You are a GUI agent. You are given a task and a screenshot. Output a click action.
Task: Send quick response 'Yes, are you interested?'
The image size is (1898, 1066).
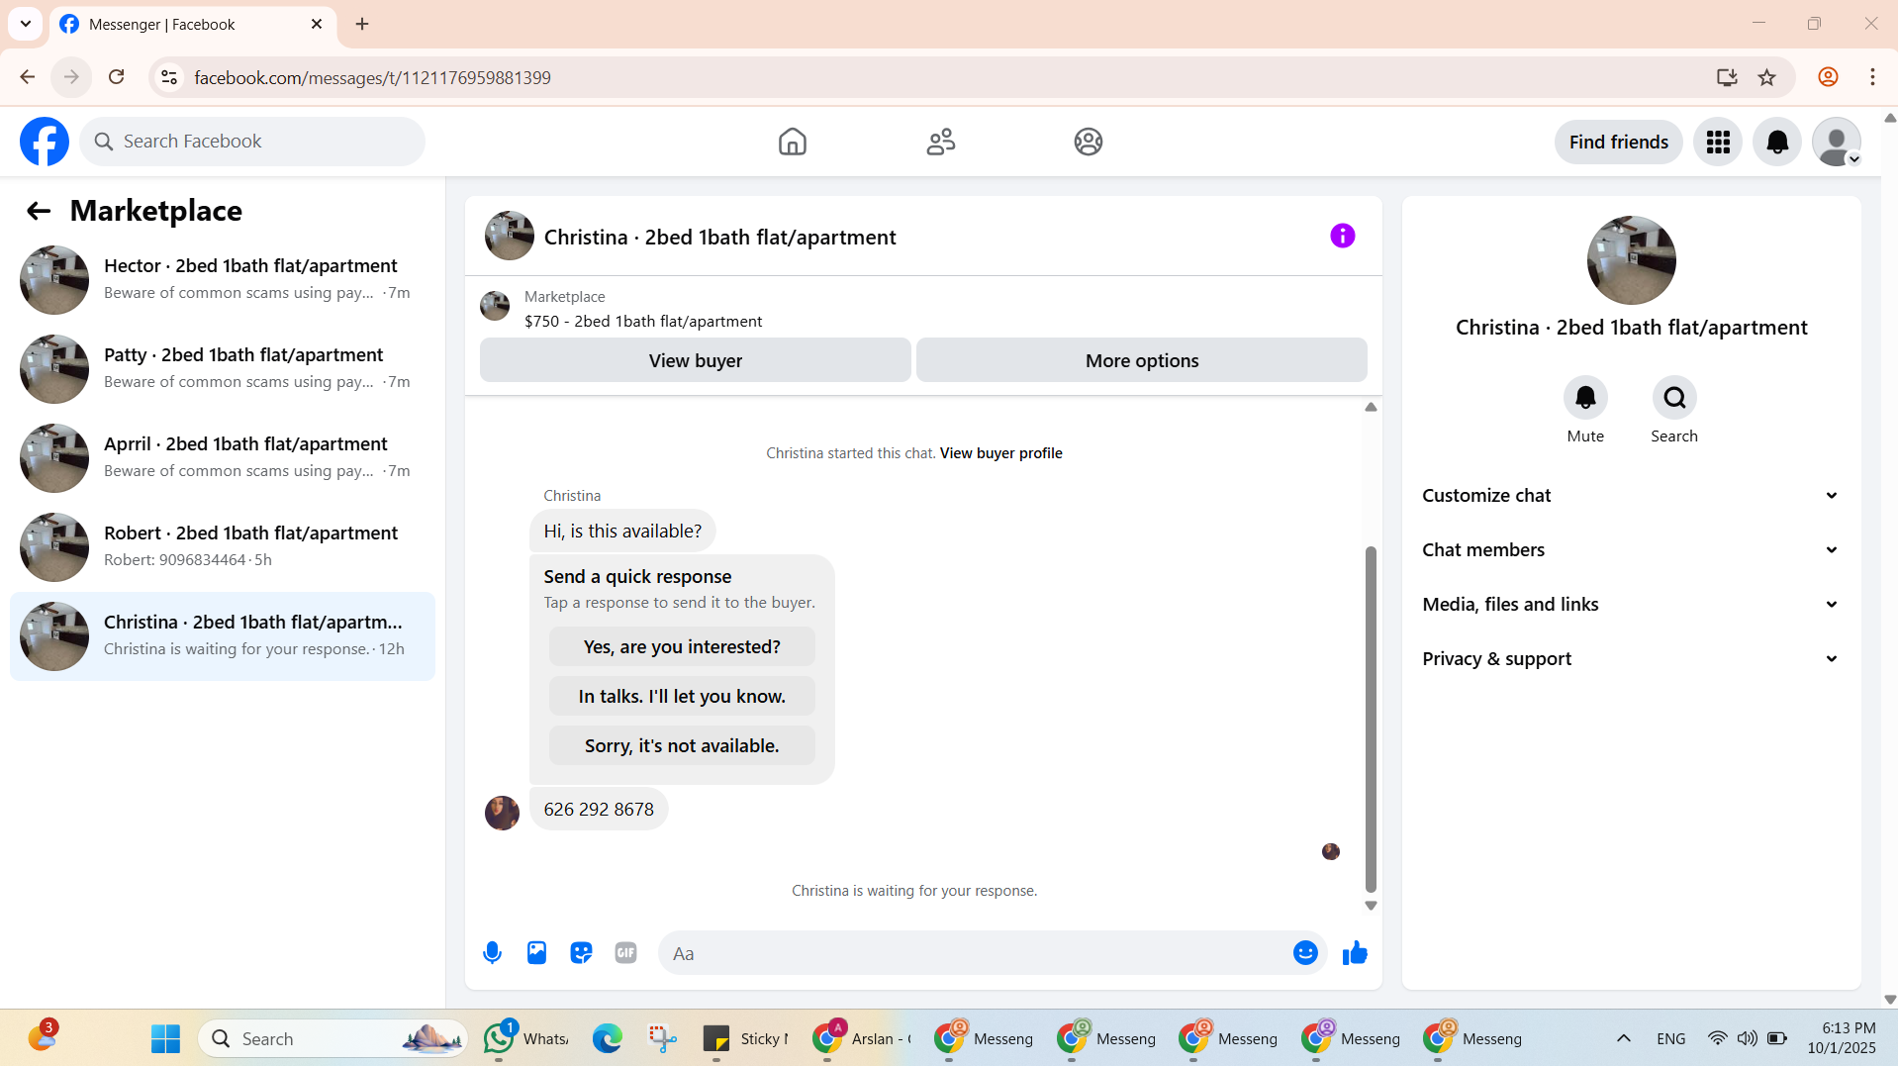pyautogui.click(x=681, y=646)
